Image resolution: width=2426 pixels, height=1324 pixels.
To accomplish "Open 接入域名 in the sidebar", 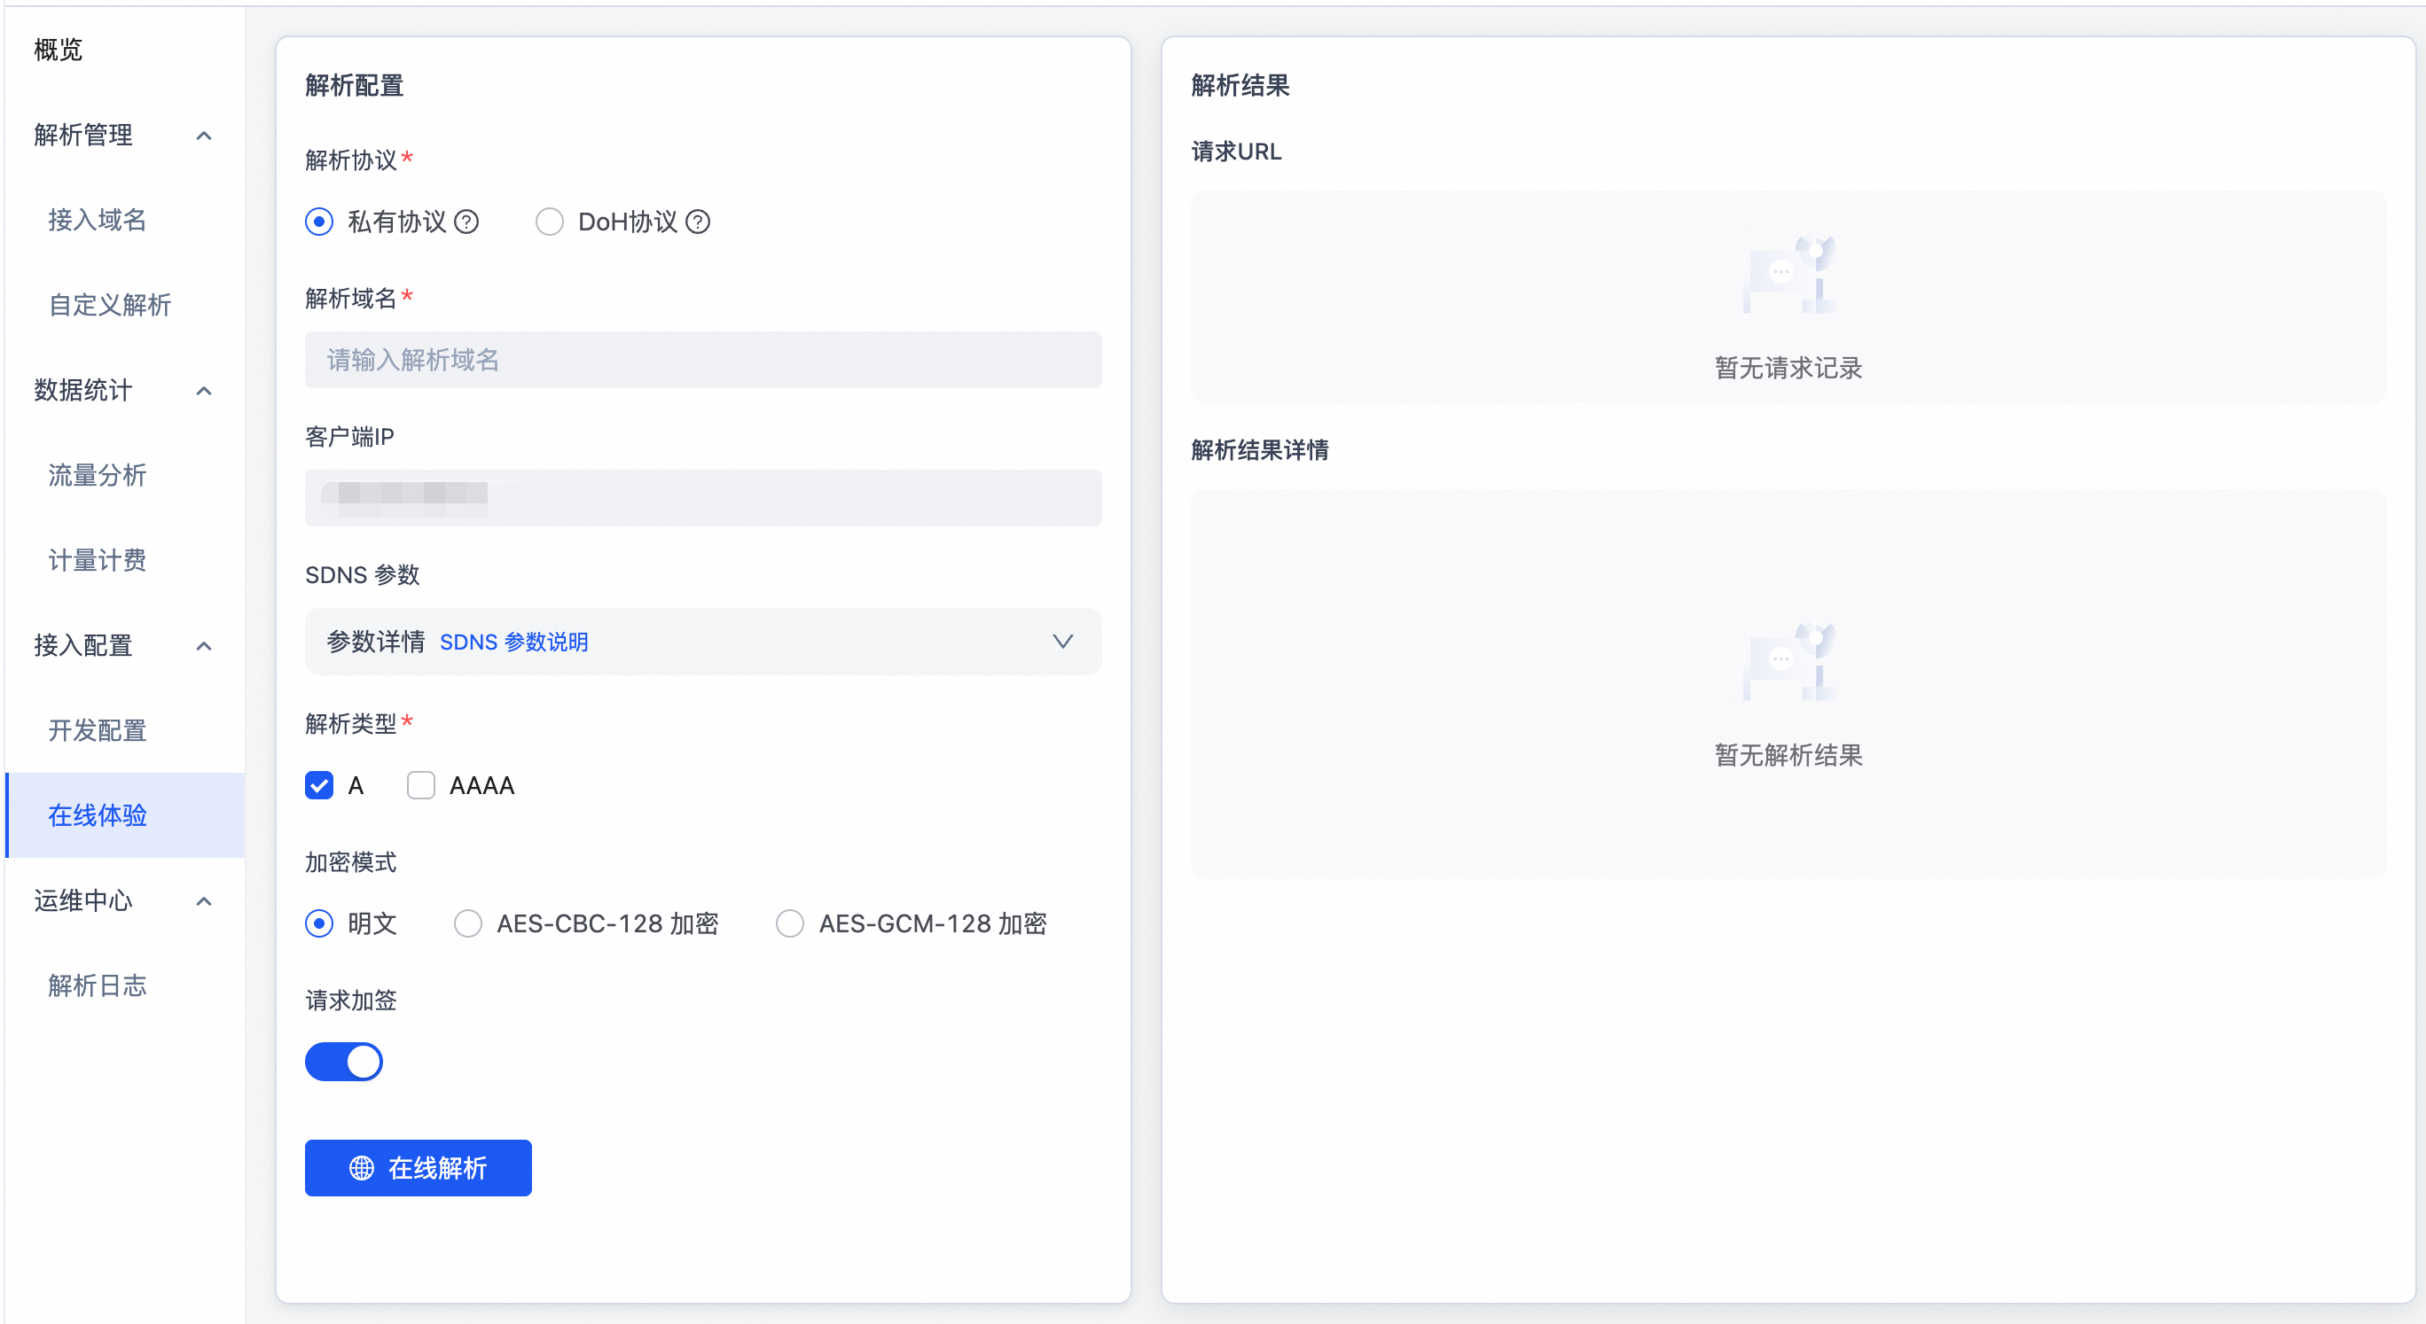I will point(98,220).
